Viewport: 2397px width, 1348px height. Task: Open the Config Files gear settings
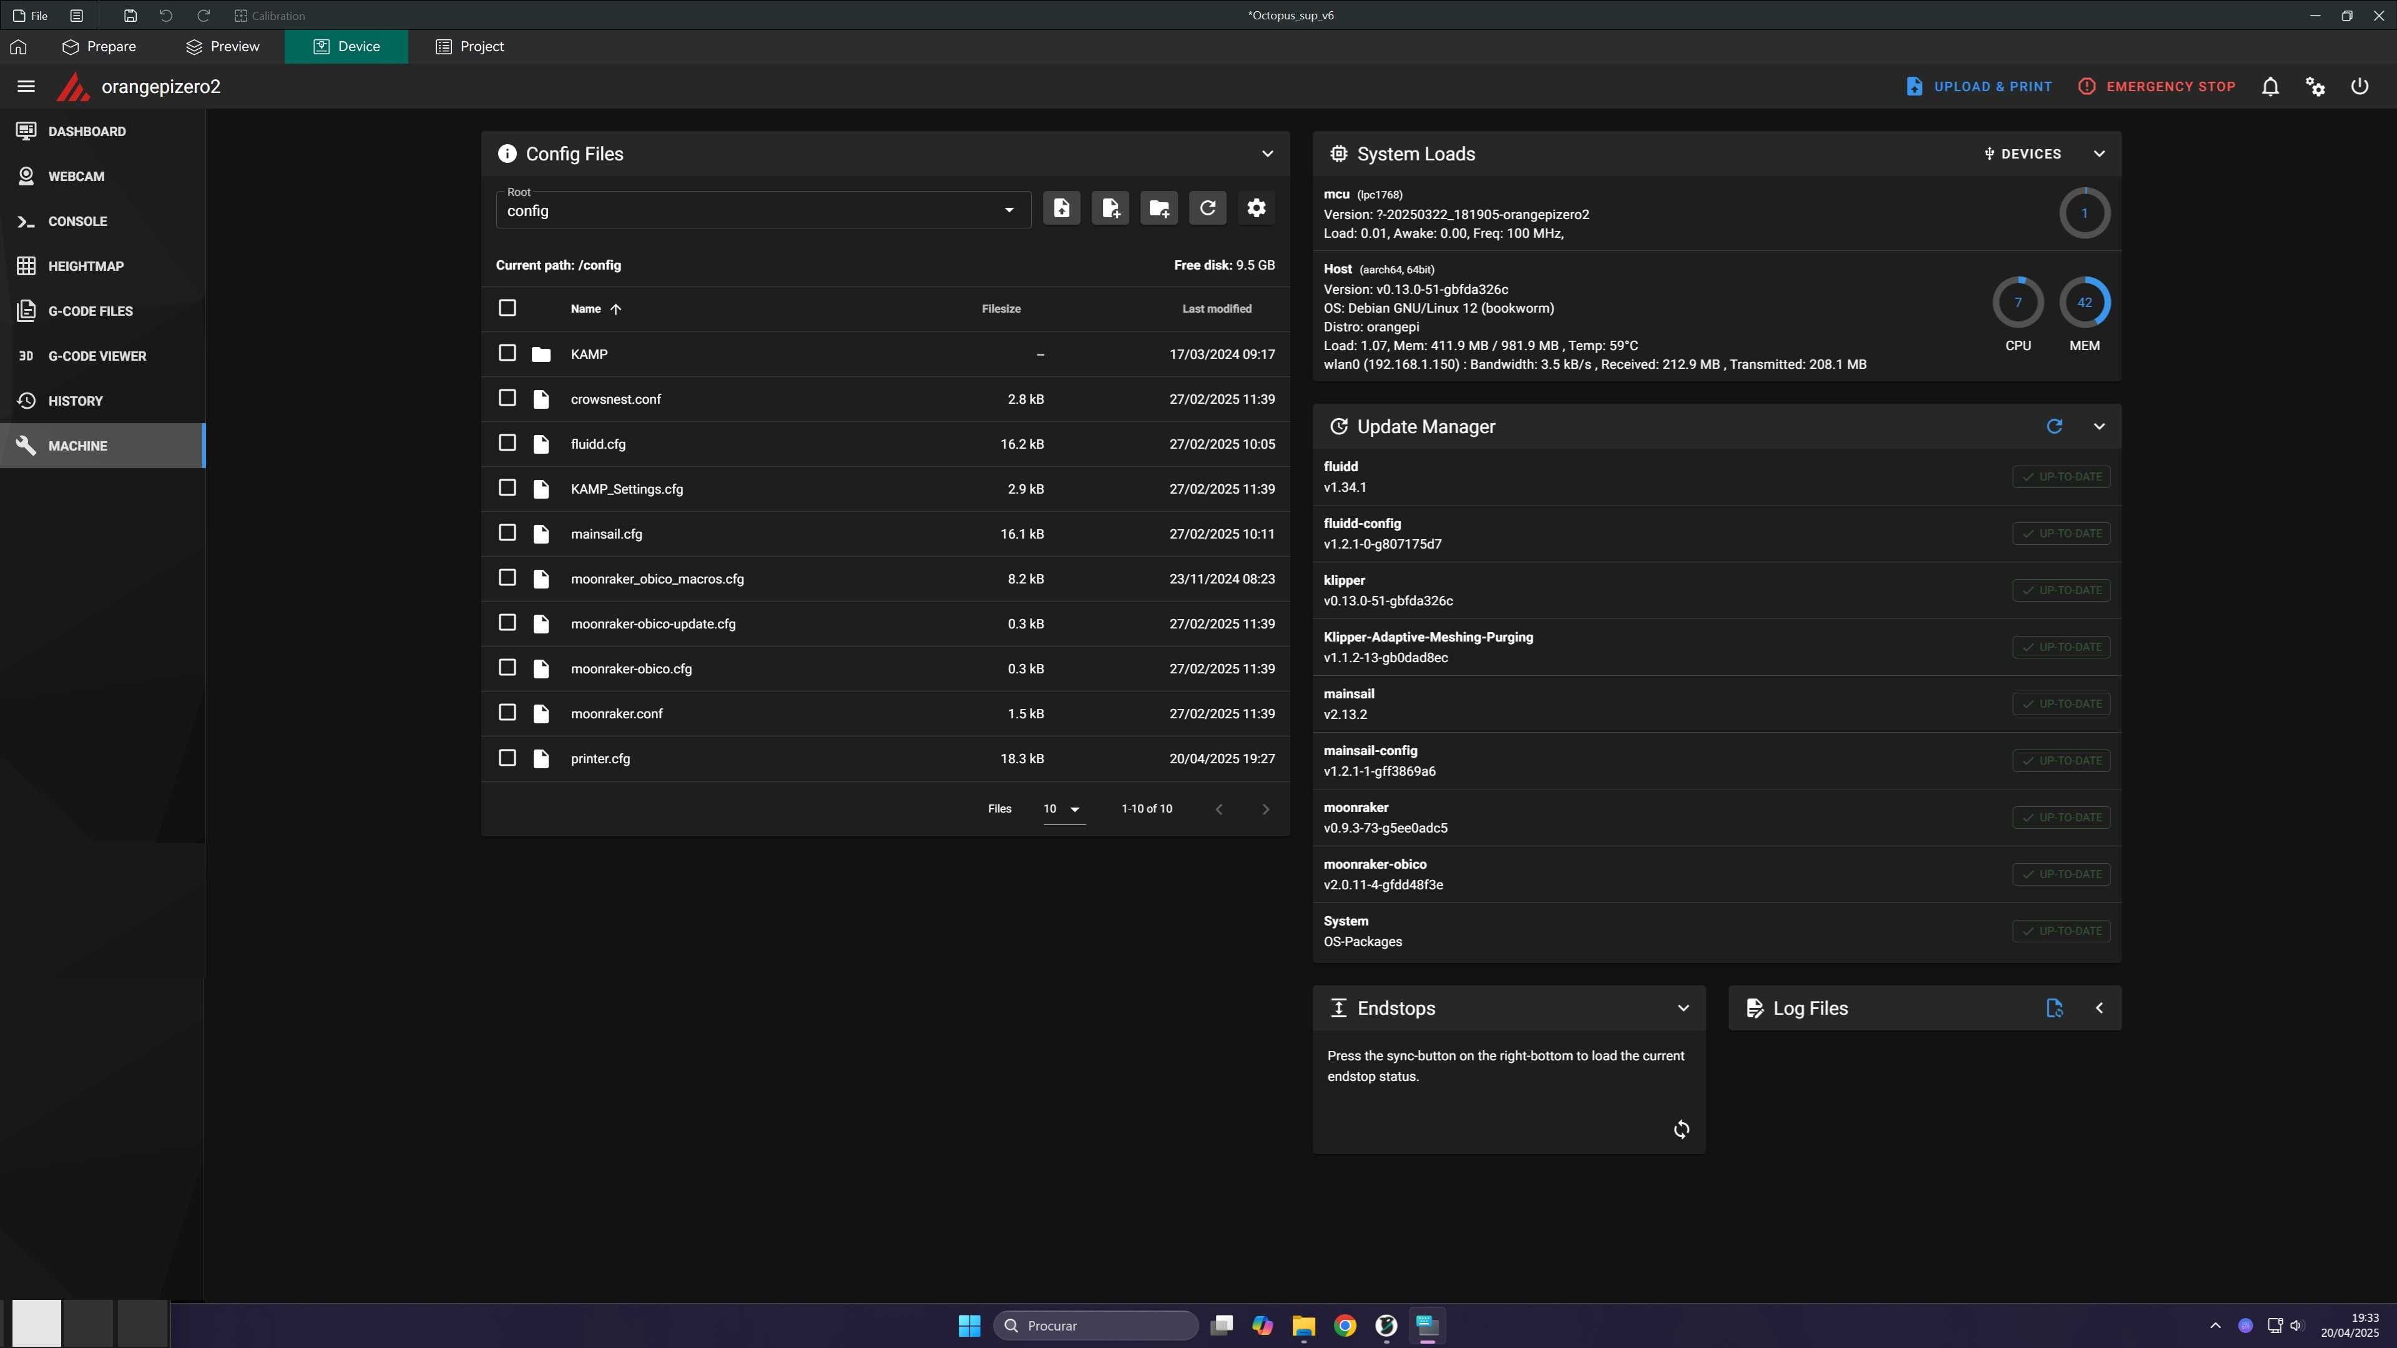[1256, 208]
